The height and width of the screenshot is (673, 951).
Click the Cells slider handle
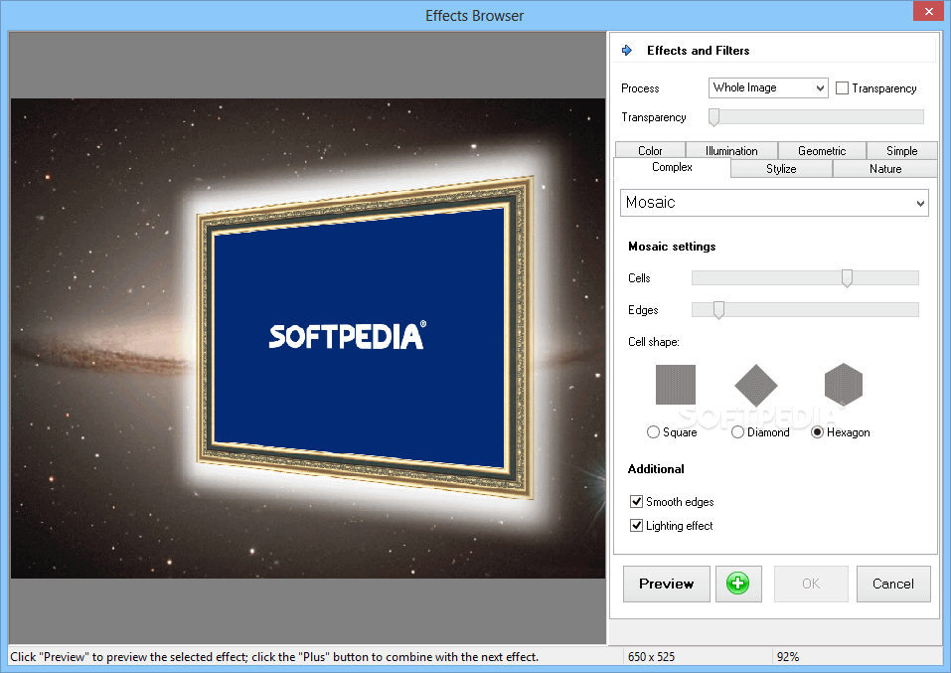[x=847, y=278]
